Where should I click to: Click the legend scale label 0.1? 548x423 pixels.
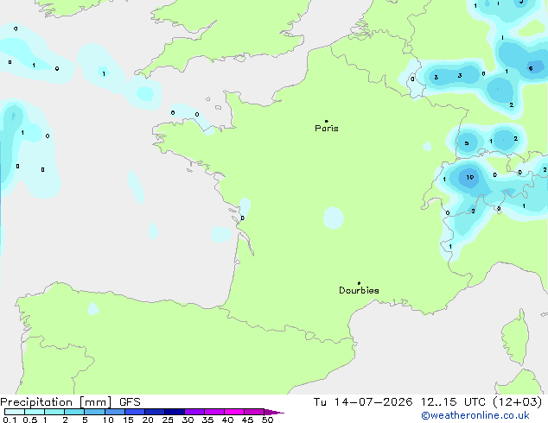[10, 420]
